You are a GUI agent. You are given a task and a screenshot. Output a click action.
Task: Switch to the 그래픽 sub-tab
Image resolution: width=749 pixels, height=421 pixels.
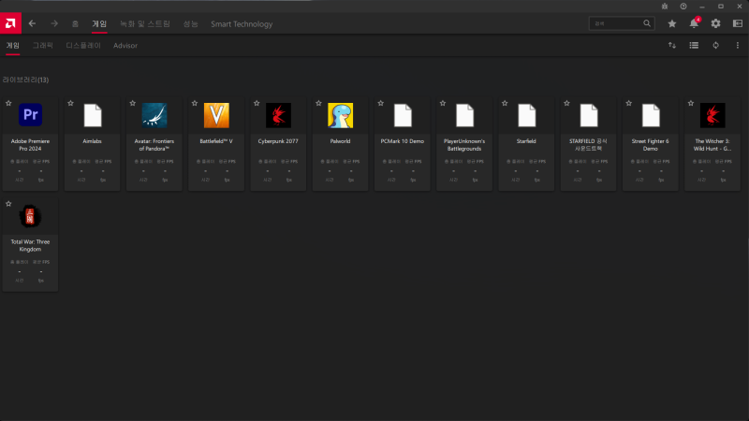pos(42,45)
